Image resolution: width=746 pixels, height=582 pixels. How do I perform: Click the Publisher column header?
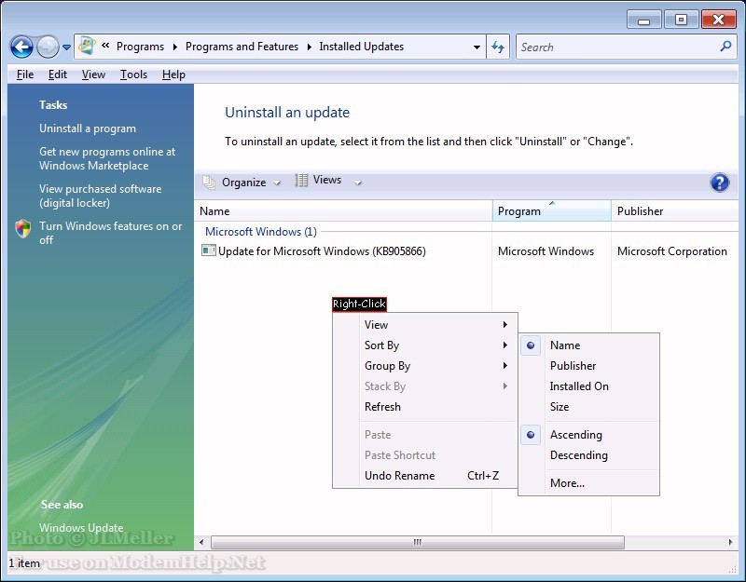click(x=675, y=211)
